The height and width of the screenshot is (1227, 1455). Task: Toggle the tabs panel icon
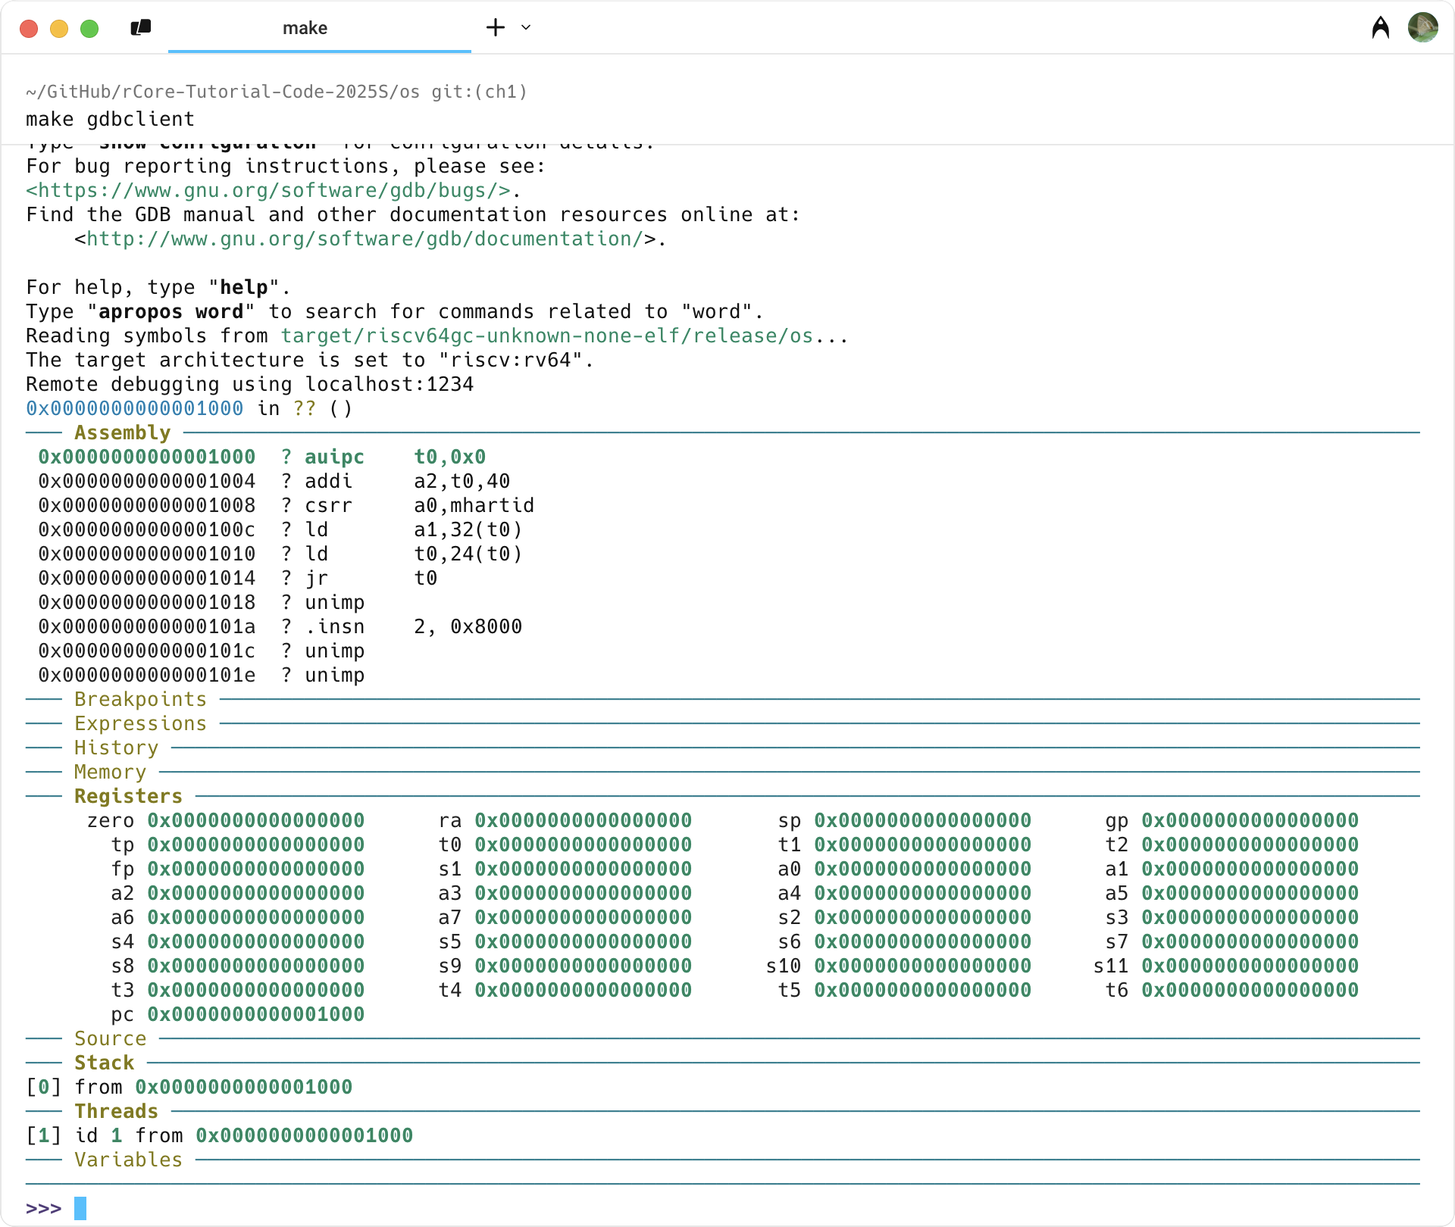(x=141, y=28)
